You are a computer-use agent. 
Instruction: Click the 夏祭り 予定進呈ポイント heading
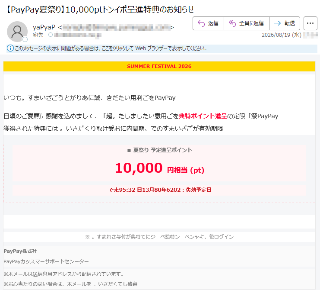159,150
